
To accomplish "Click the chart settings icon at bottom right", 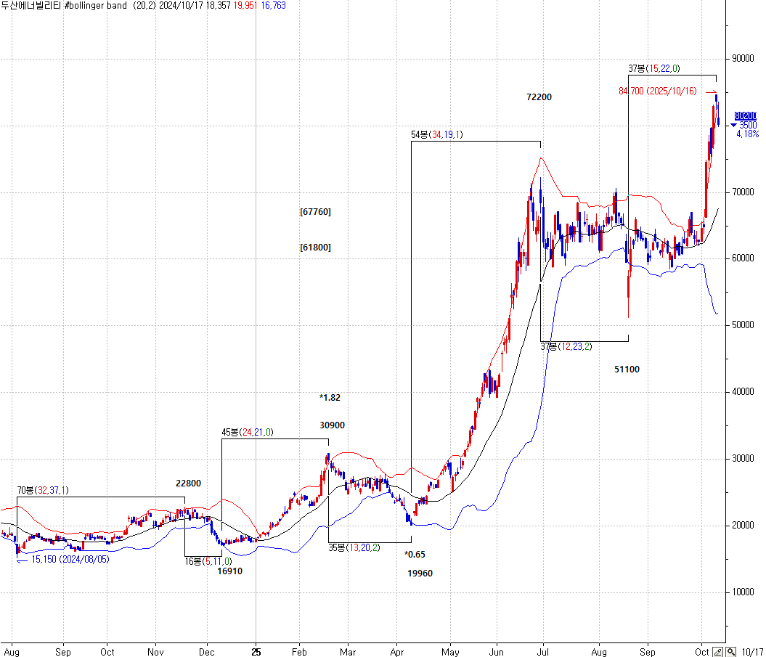I will (x=718, y=651).
